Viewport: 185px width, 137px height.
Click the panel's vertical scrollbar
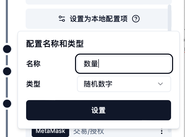click(169, 18)
